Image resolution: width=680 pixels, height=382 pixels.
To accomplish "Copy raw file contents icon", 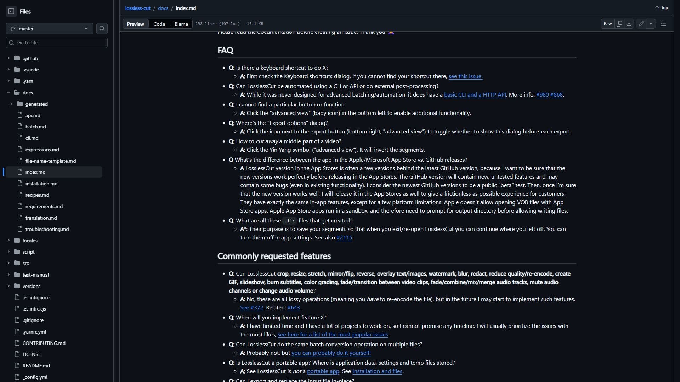I will 619,24.
